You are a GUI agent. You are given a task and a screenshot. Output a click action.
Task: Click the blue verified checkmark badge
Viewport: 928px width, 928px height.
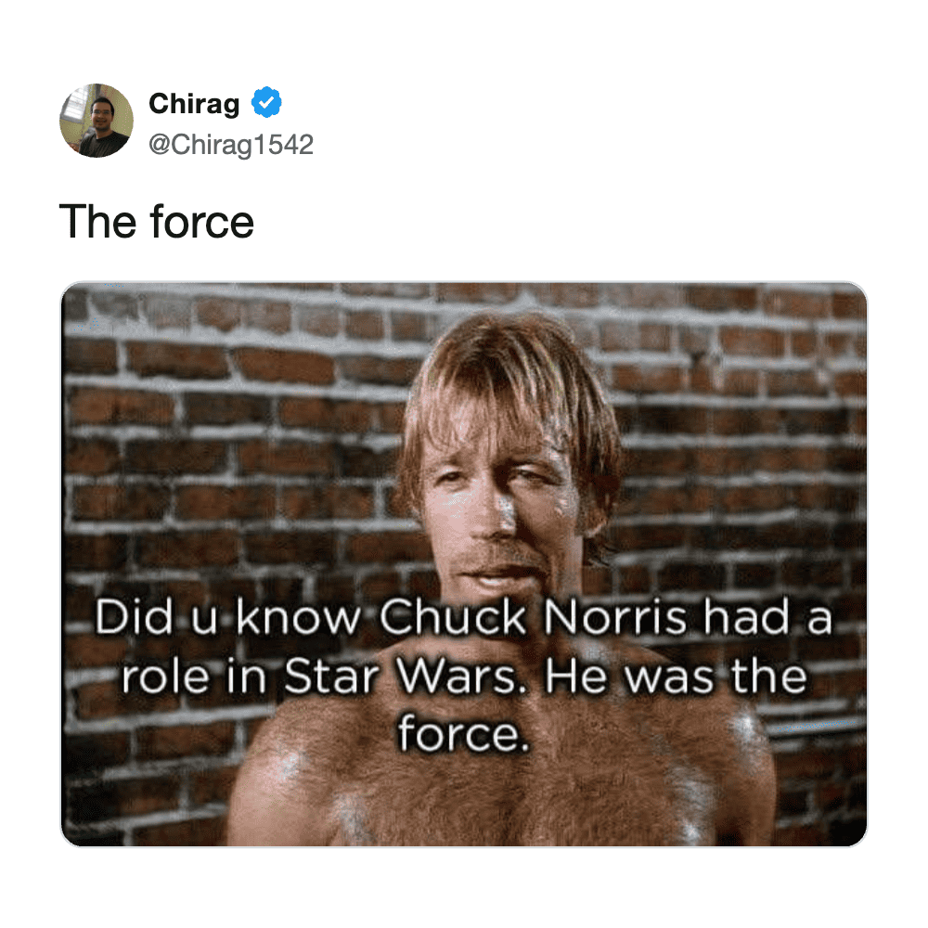pyautogui.click(x=266, y=102)
